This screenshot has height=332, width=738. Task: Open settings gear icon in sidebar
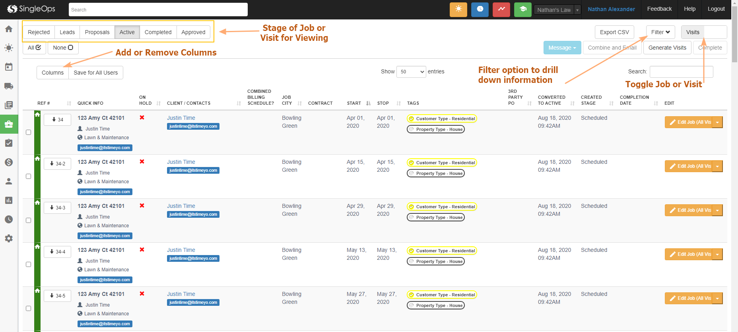tap(9, 238)
